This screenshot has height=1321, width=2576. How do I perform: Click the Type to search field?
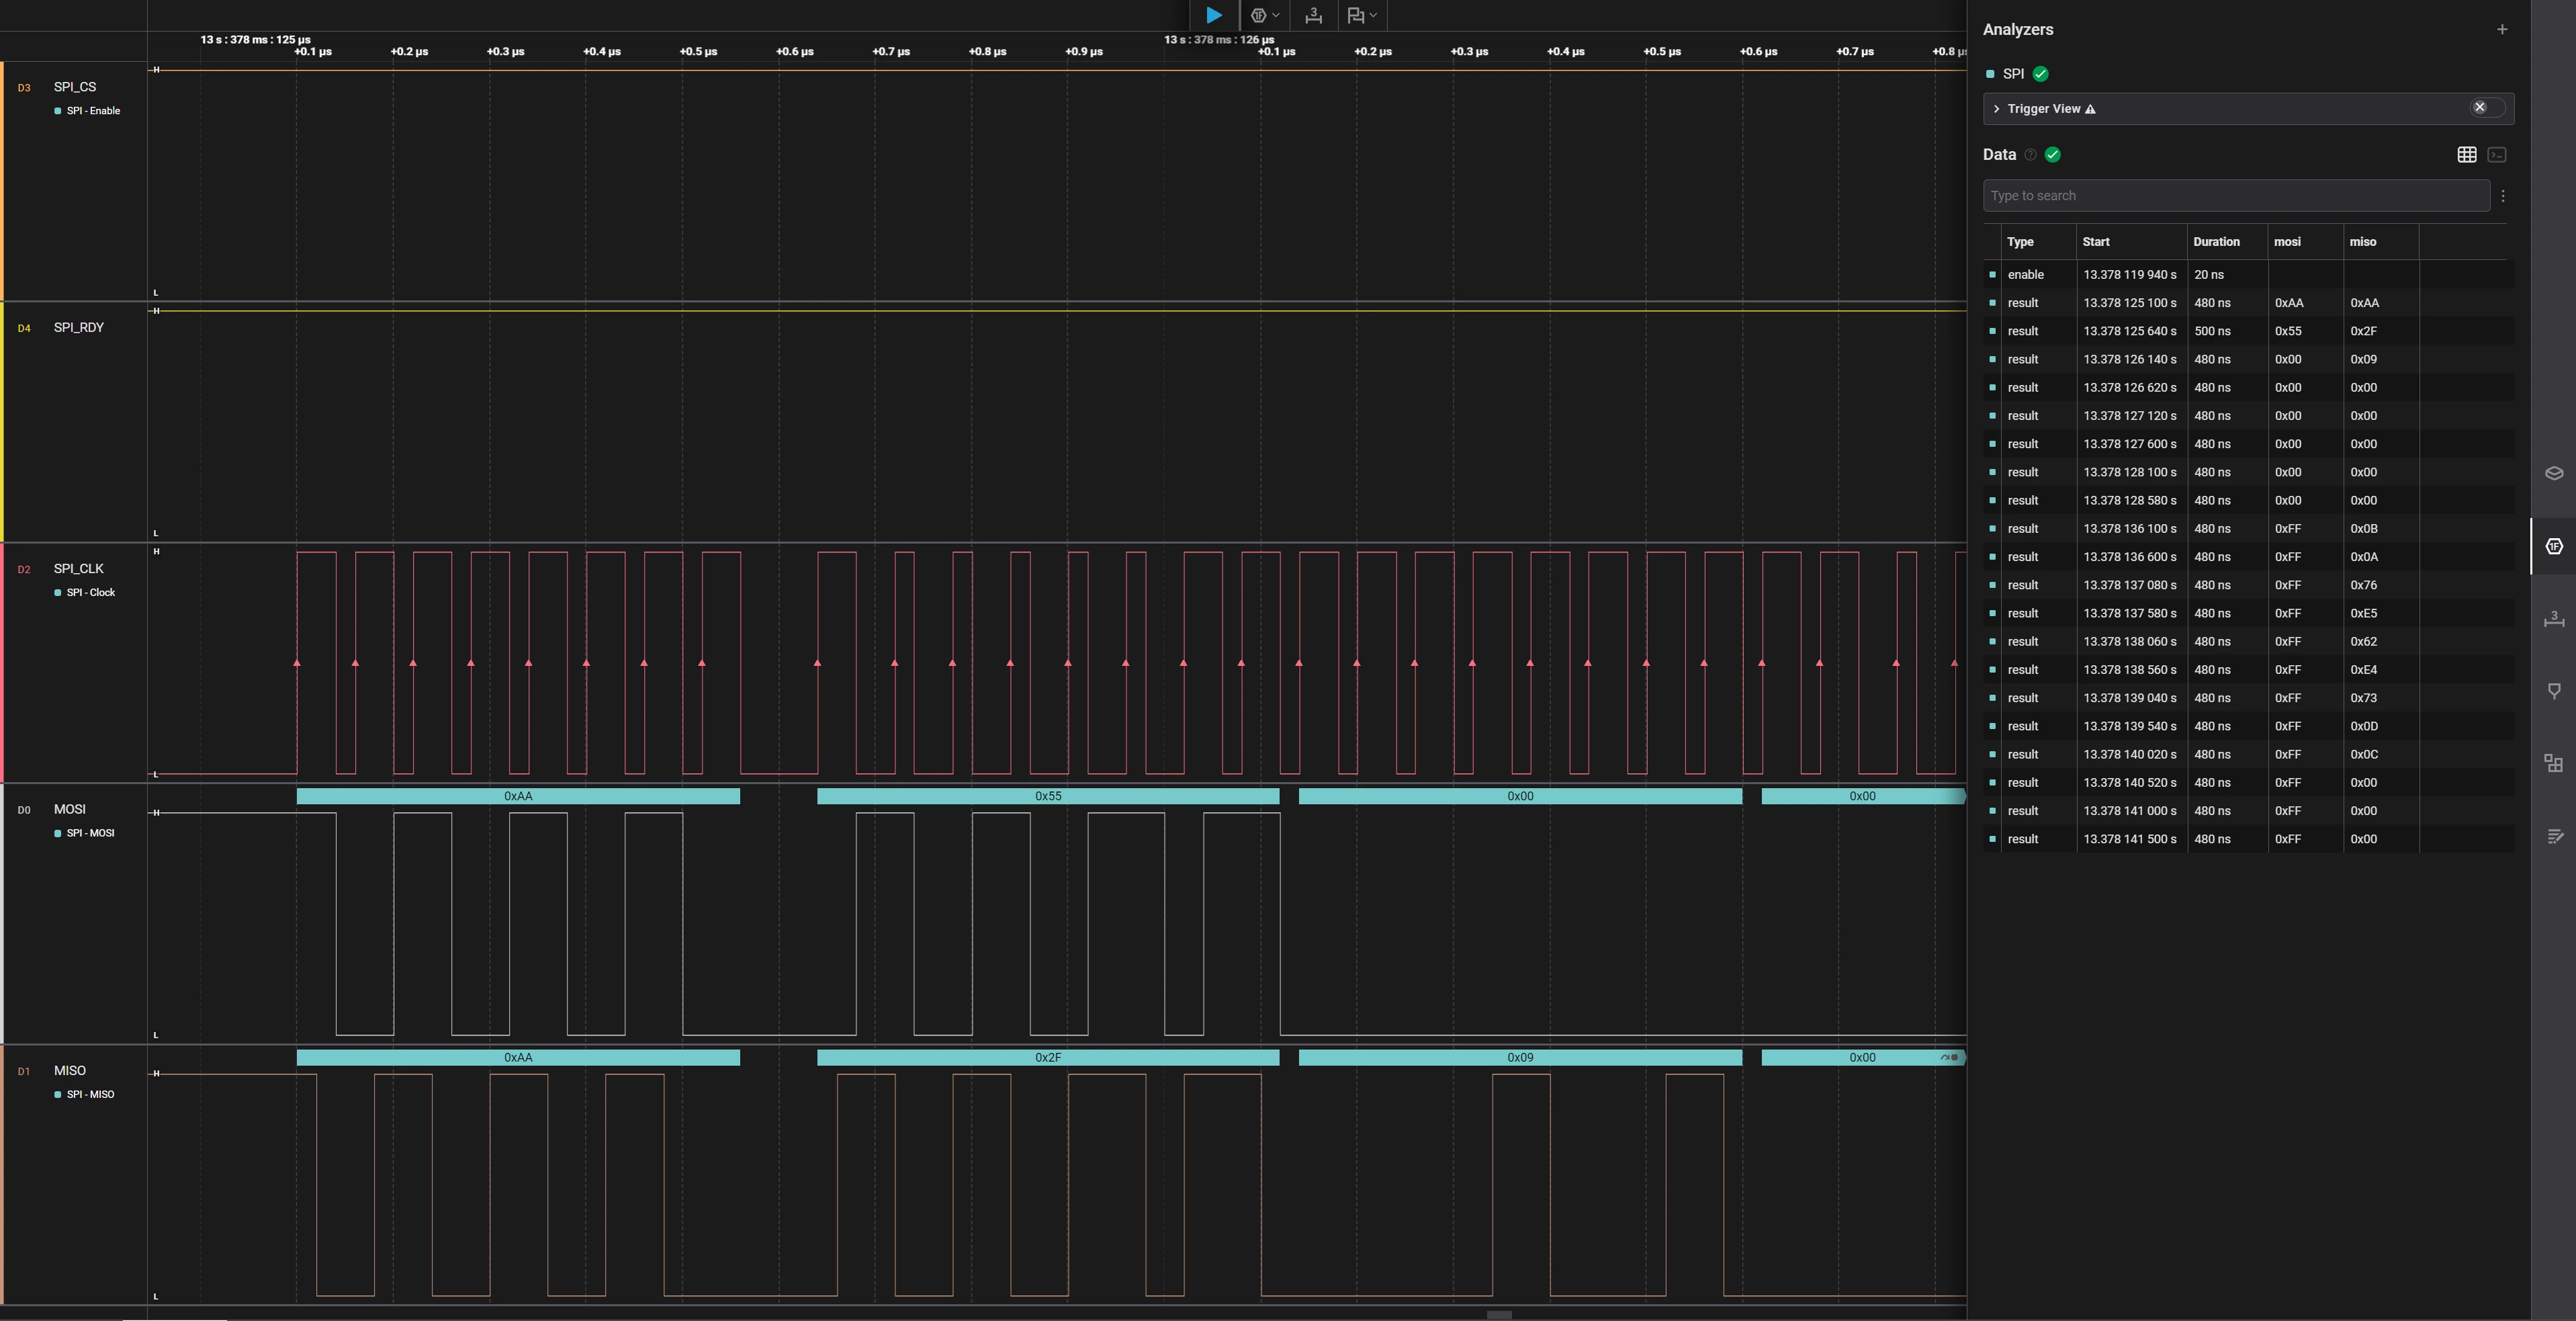[2236, 196]
